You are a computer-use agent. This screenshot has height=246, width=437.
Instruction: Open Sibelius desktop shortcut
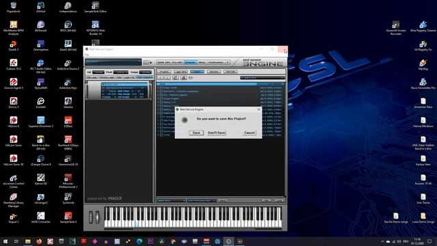68,103
